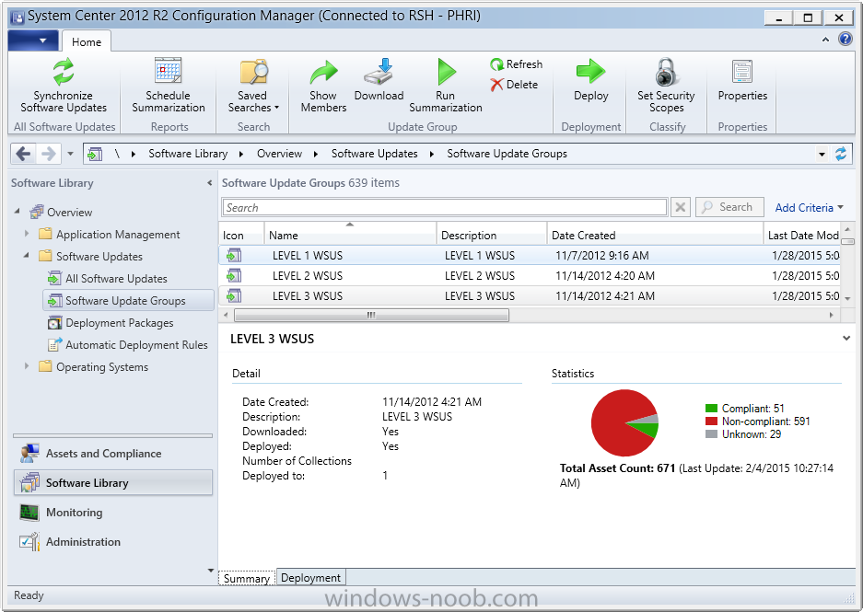Select the Software Library workspace
The image size is (863, 612).
coord(113,483)
